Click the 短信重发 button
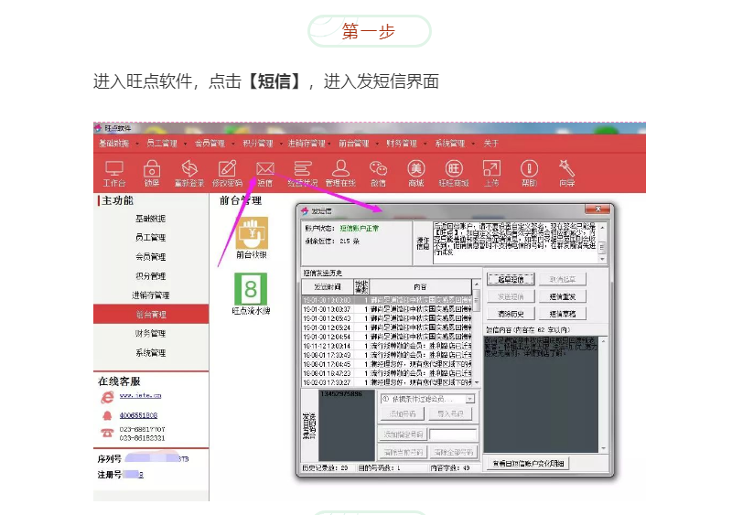This screenshot has height=515, width=732. tap(562, 296)
